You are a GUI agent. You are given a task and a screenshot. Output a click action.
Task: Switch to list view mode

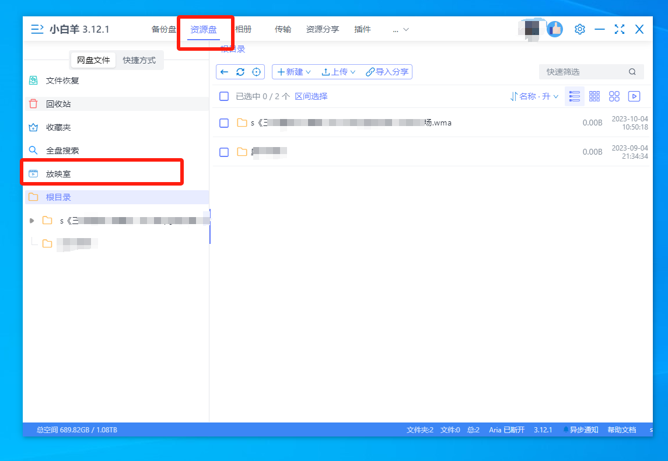tap(574, 96)
